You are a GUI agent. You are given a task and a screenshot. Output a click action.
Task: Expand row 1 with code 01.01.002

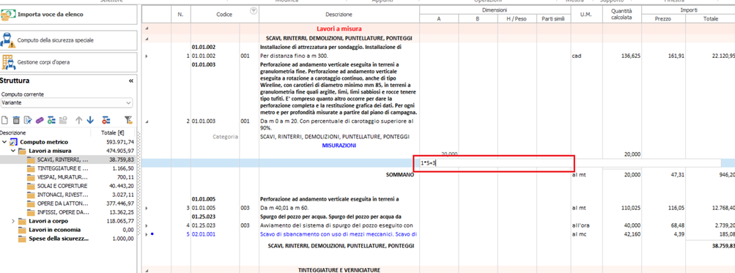pyautogui.click(x=147, y=56)
